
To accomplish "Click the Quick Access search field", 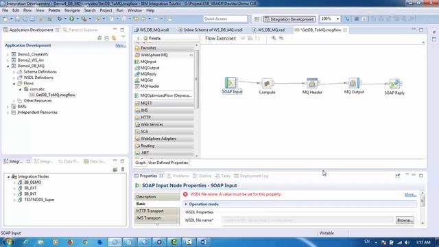I will 225,19.
